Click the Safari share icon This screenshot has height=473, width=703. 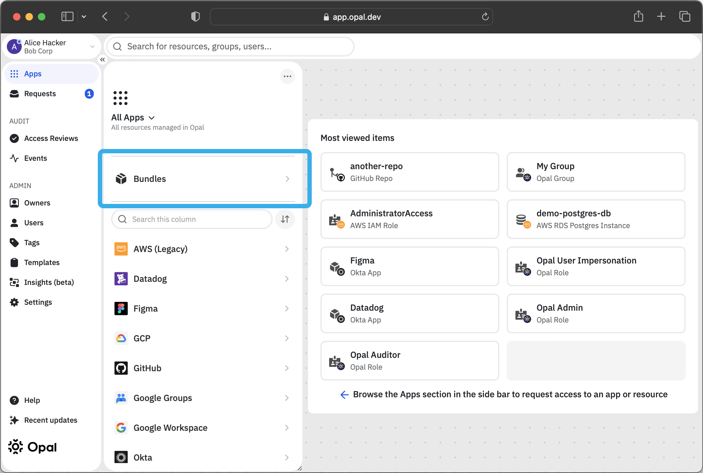pos(638,16)
